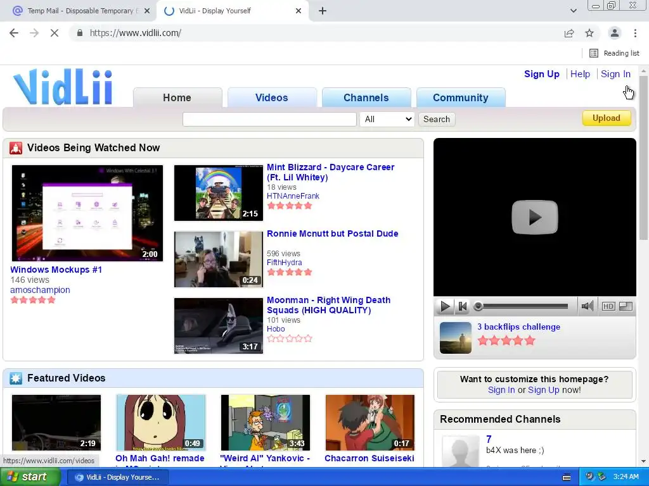Viewport: 649px width, 486px height.
Task: Open the tab search chevron
Action: point(573,11)
